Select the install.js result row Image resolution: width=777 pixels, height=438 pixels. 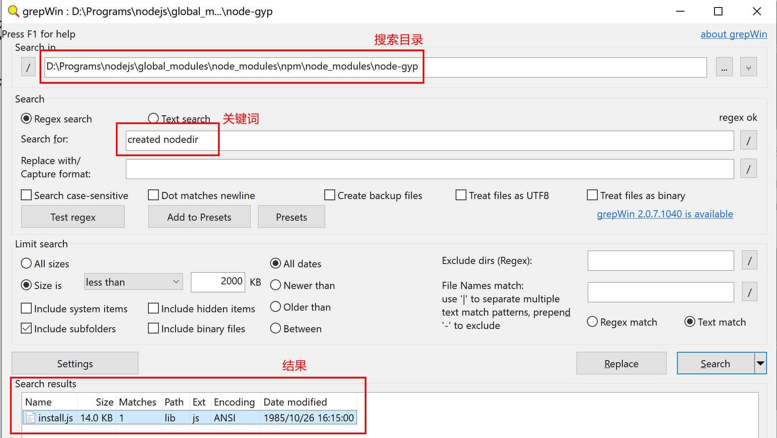tap(190, 418)
